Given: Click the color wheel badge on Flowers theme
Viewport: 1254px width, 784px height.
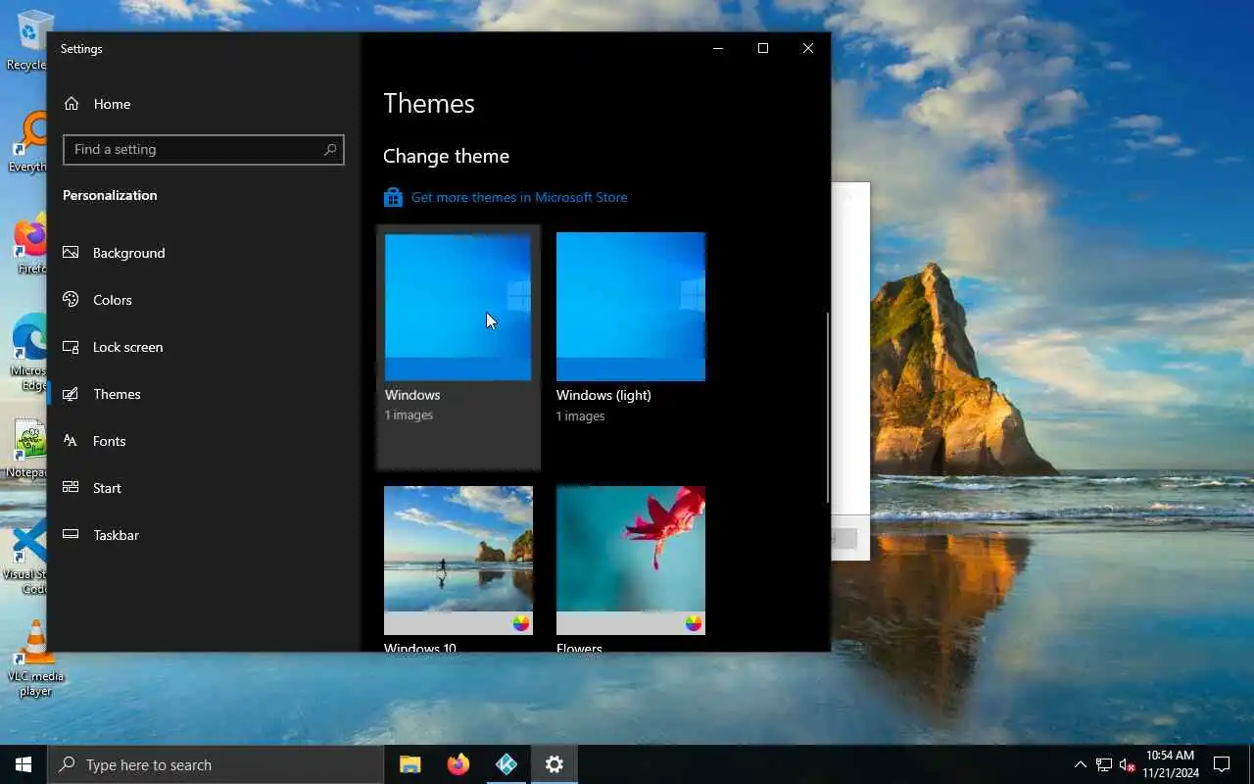Looking at the screenshot, I should 694,623.
